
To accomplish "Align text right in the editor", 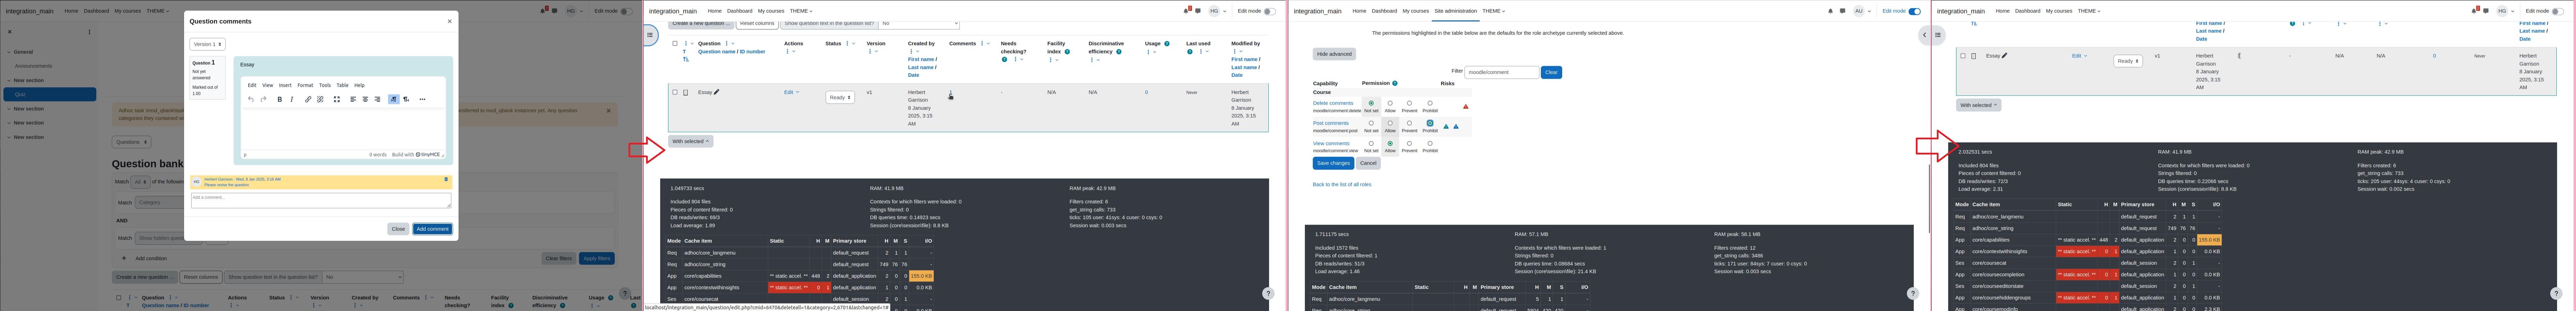I will pos(377,99).
